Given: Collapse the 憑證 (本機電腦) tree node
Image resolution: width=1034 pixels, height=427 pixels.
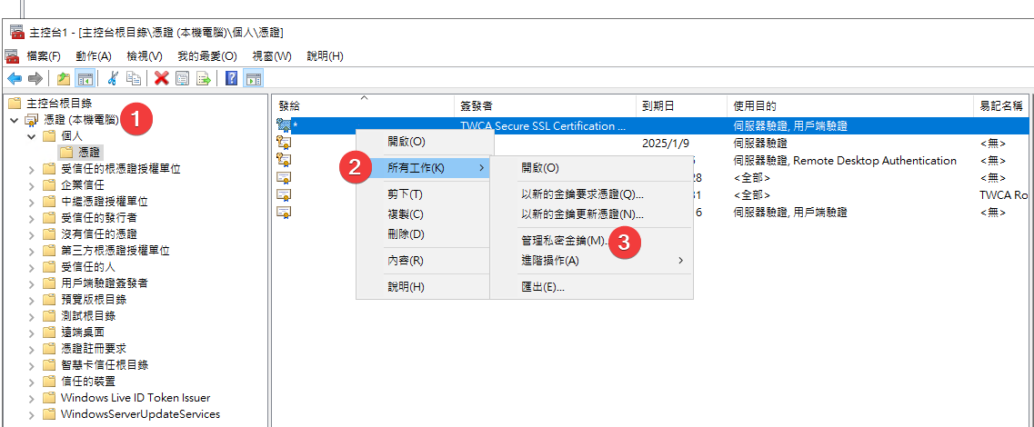Looking at the screenshot, I should coord(15,120).
